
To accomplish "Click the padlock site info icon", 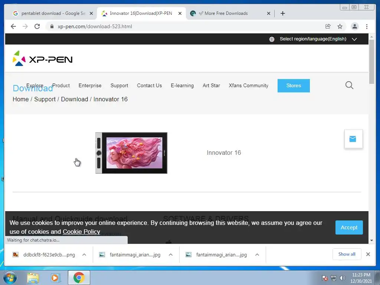I will coord(52,26).
